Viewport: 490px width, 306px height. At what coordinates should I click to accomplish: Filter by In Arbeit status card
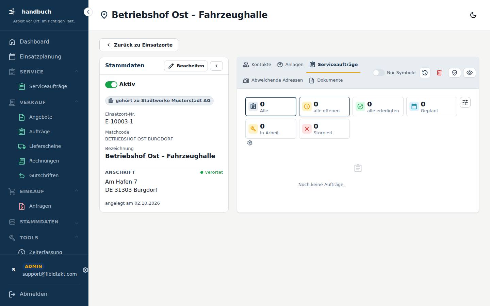[271, 129]
